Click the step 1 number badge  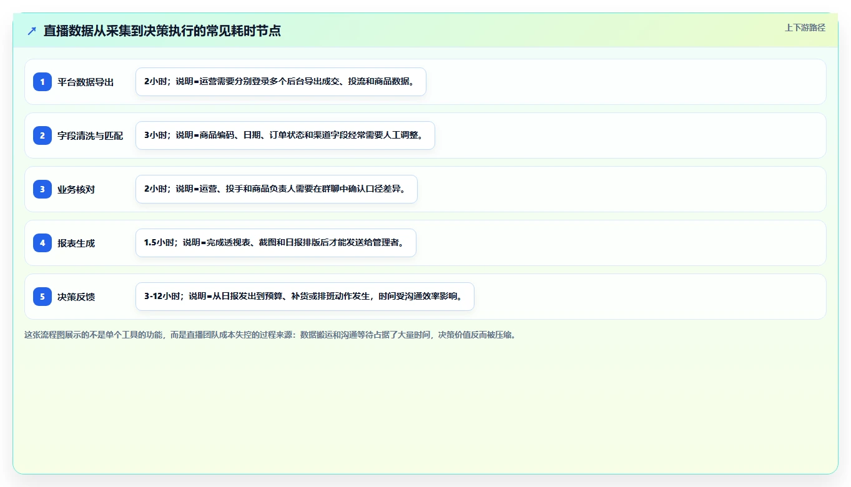click(x=42, y=82)
